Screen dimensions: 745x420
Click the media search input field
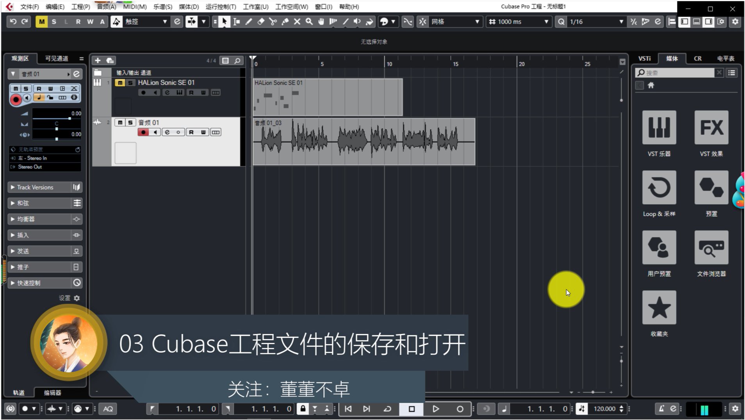pyautogui.click(x=679, y=73)
